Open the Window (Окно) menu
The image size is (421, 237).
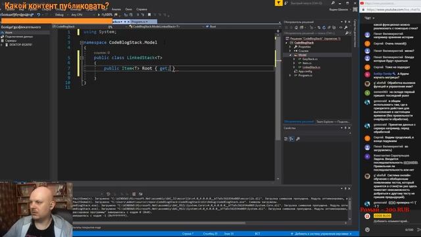pyautogui.click(x=129, y=9)
